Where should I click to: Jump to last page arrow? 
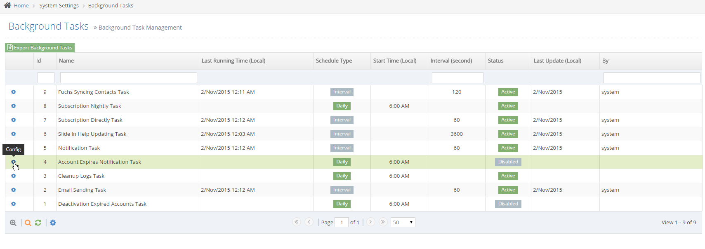click(x=383, y=222)
